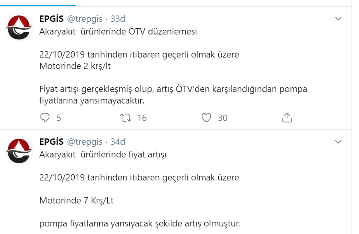Open EPGİS name link on second tweet
Image resolution: width=359 pixels, height=234 pixels.
point(52,142)
